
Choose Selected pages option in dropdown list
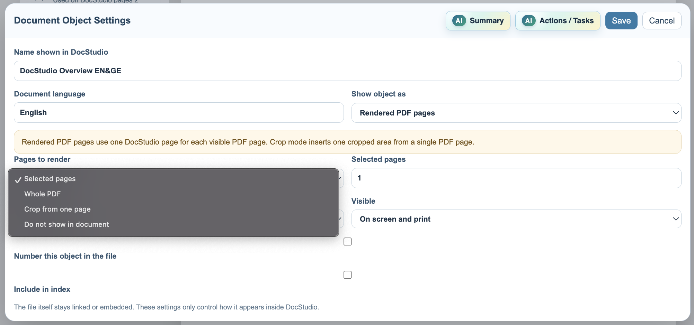173,179
